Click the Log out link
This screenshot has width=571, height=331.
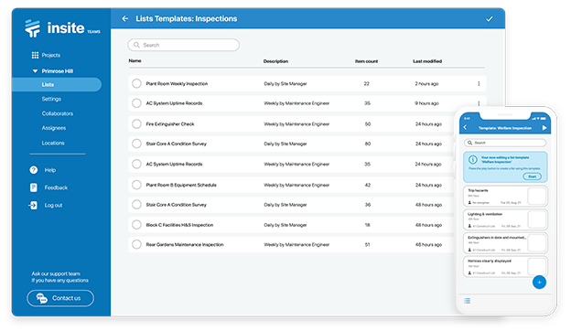coord(53,206)
